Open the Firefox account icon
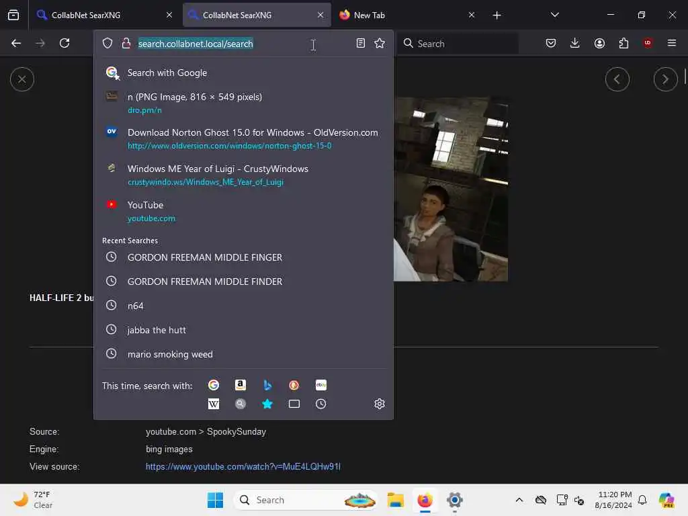The height and width of the screenshot is (516, 688). (x=599, y=43)
